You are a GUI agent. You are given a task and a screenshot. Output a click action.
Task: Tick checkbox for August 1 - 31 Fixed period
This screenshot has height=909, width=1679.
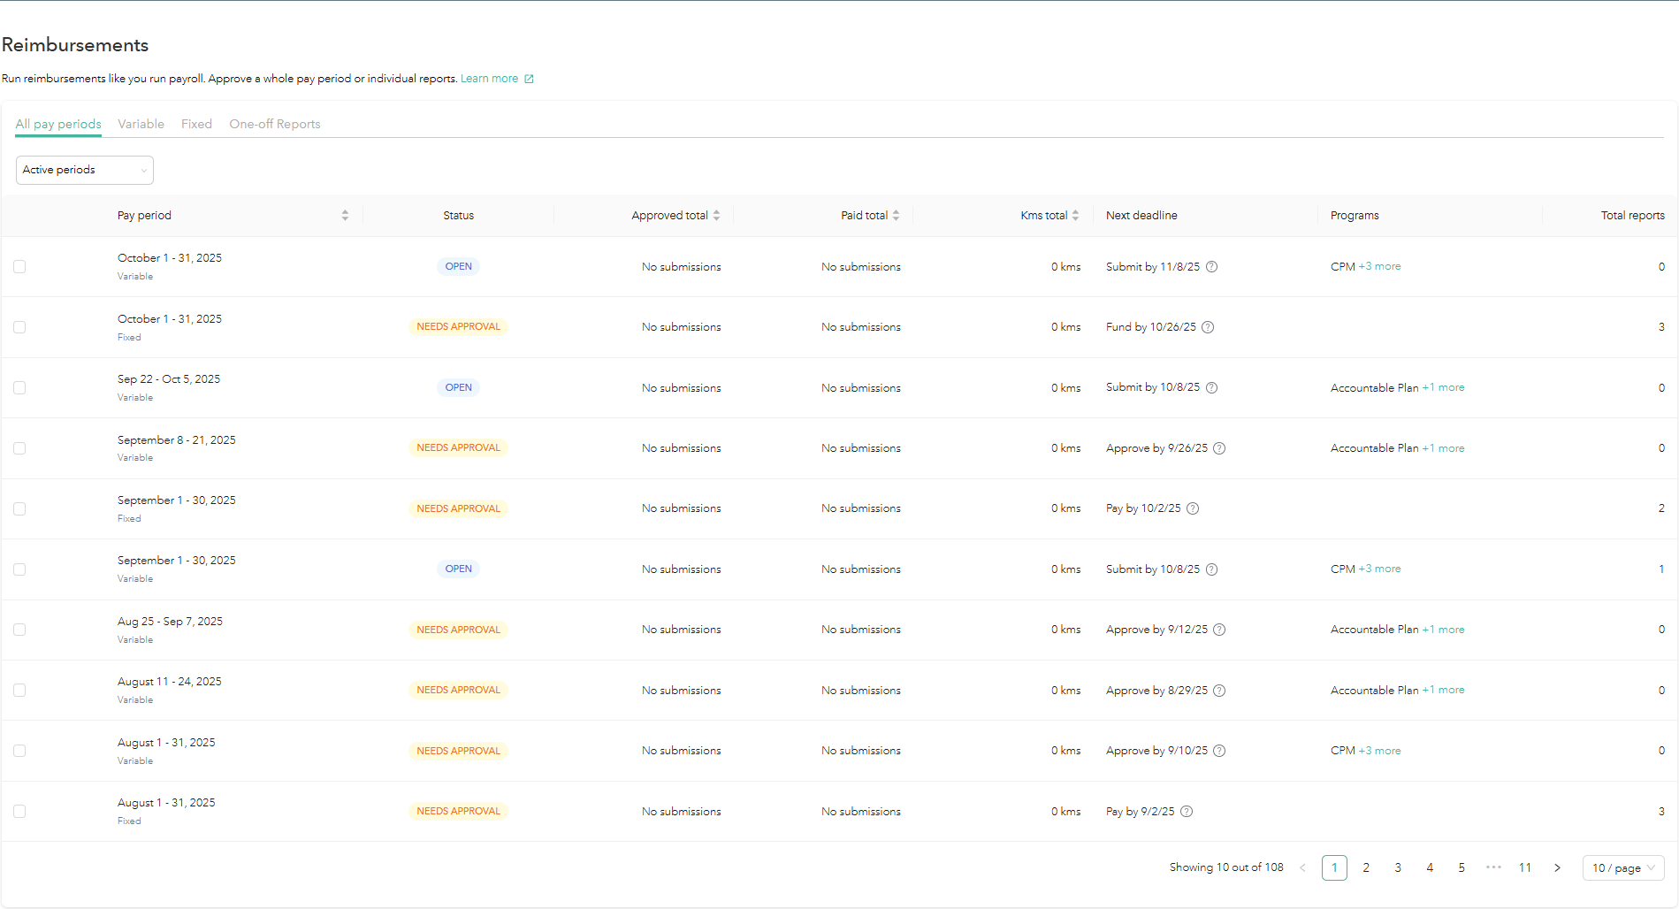(19, 812)
